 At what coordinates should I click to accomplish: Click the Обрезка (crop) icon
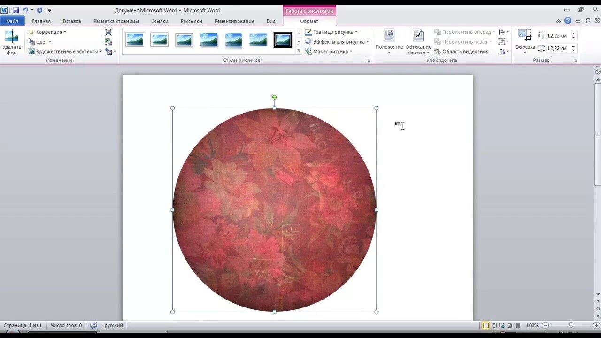click(524, 36)
